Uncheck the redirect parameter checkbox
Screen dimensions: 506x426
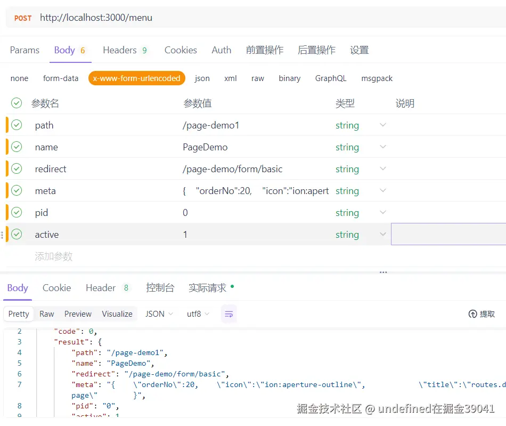[17, 168]
